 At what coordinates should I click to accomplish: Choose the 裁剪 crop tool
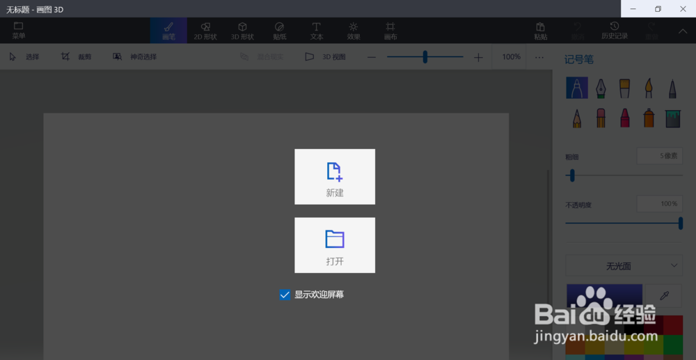[77, 57]
